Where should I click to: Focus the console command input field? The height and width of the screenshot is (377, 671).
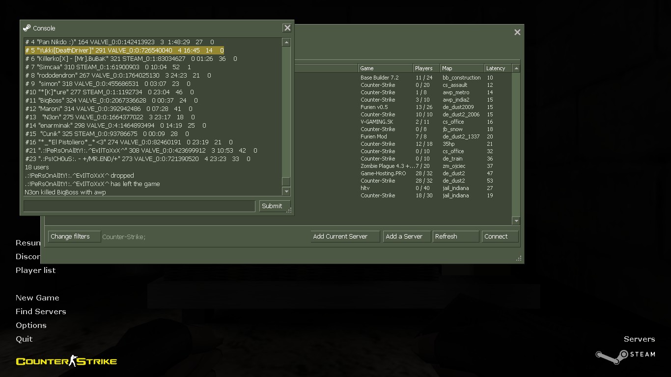pyautogui.click(x=140, y=206)
